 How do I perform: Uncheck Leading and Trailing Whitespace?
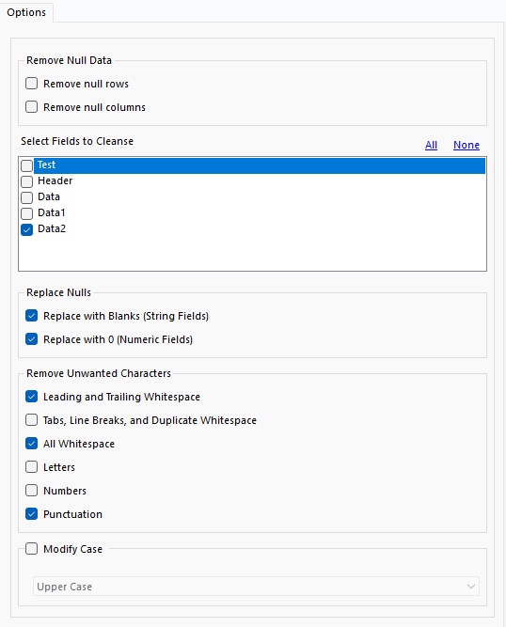click(x=32, y=397)
